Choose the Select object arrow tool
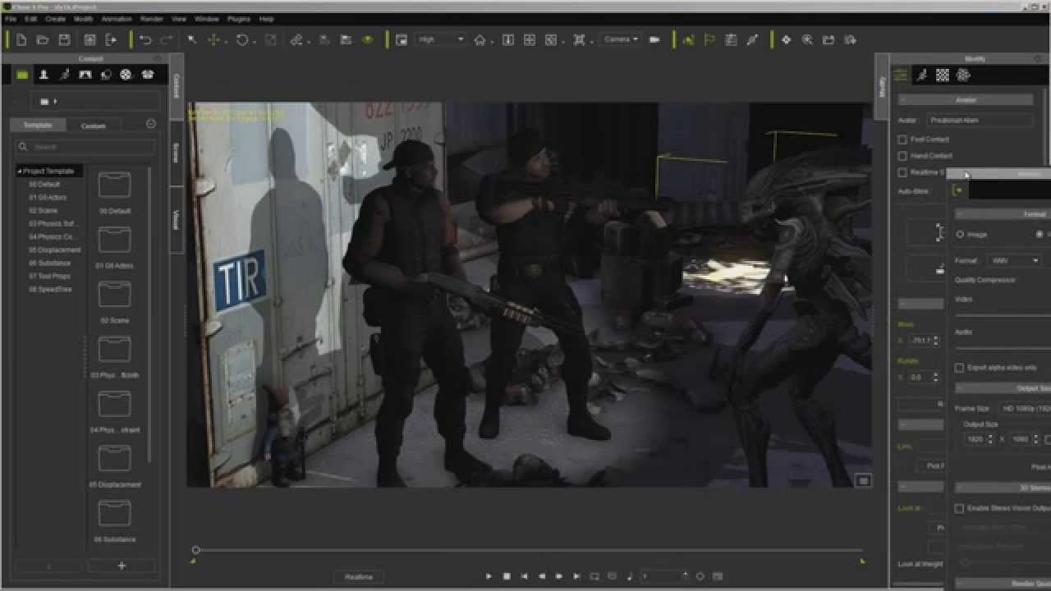The width and height of the screenshot is (1051, 591). [192, 39]
